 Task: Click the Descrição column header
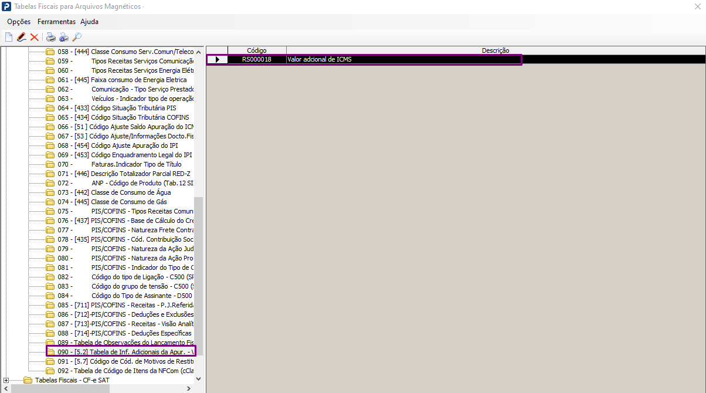pos(495,50)
